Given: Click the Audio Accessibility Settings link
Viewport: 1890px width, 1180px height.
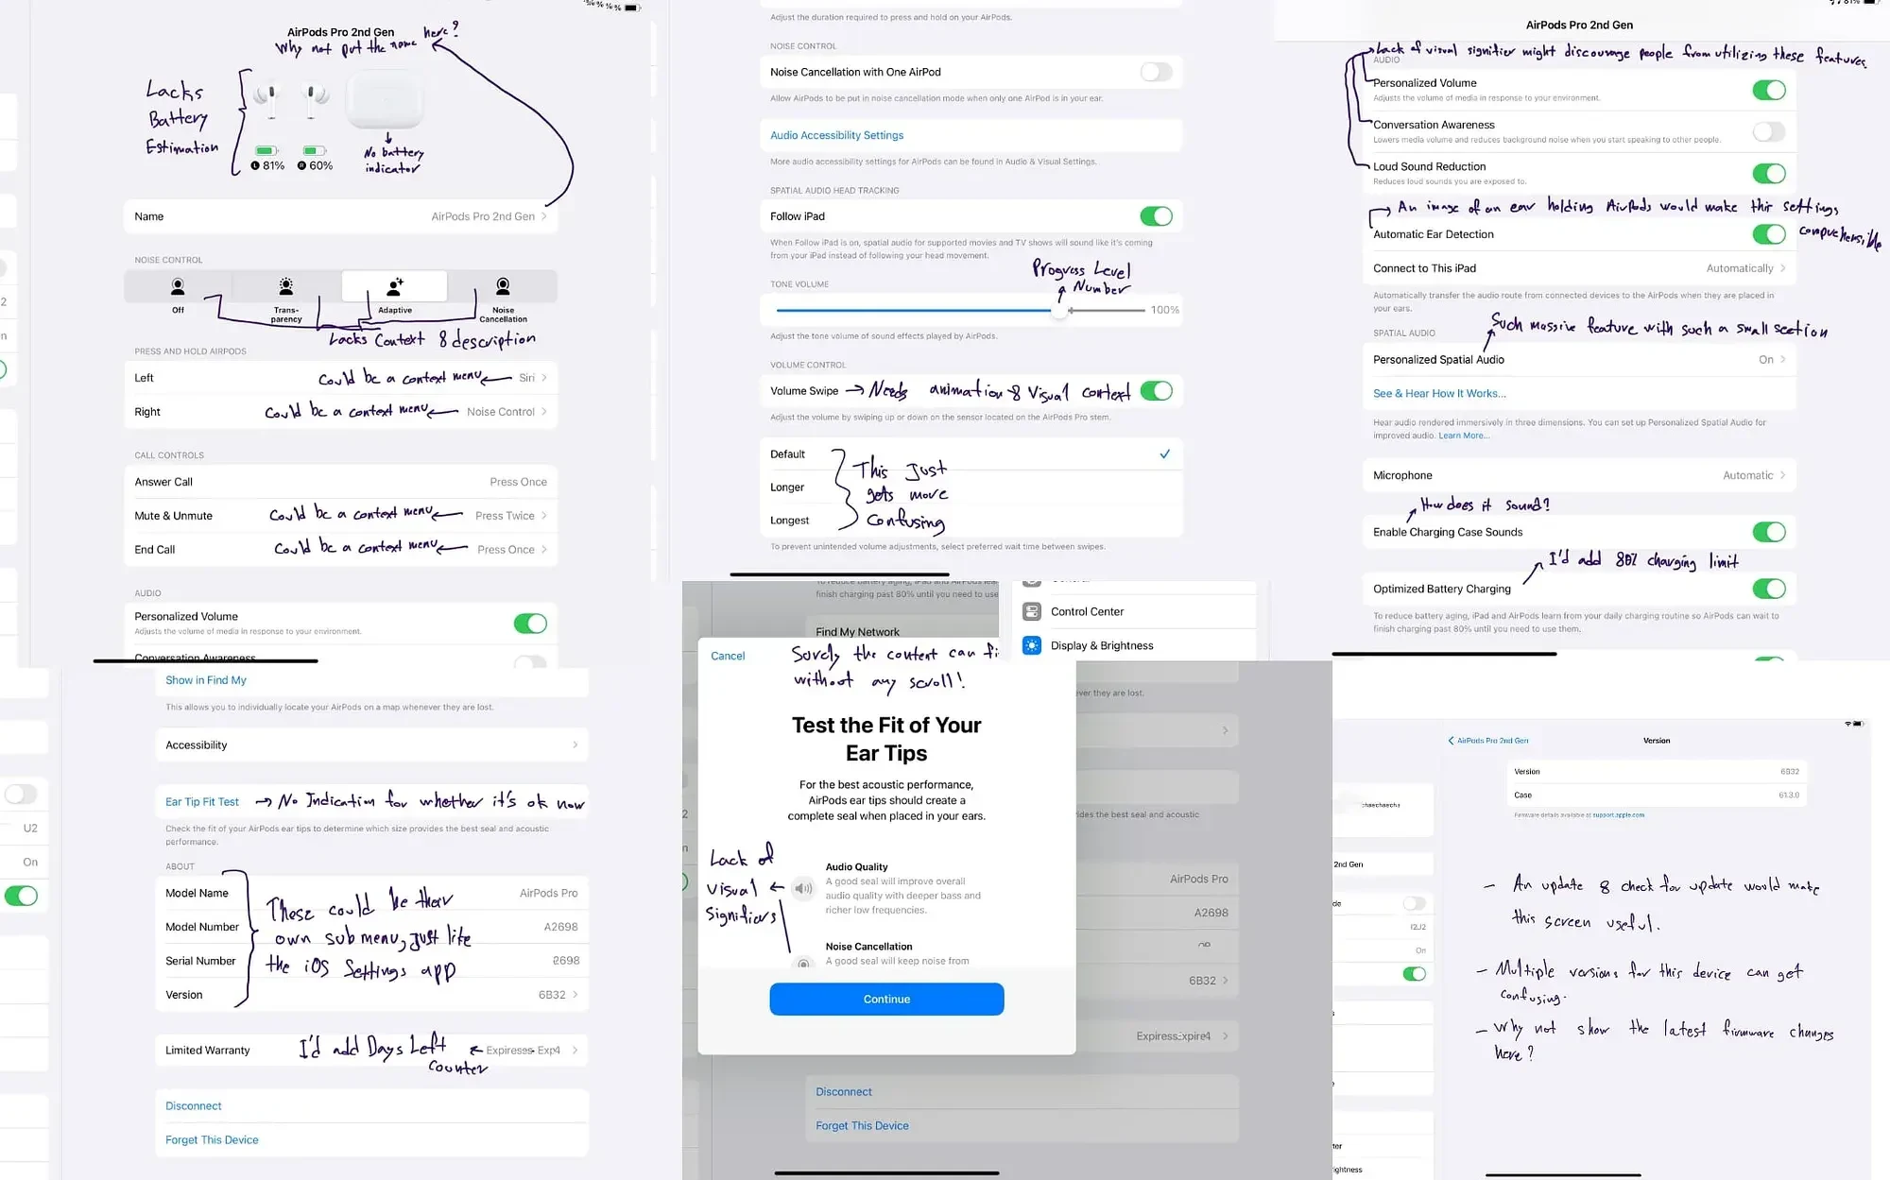Looking at the screenshot, I should pos(836,133).
